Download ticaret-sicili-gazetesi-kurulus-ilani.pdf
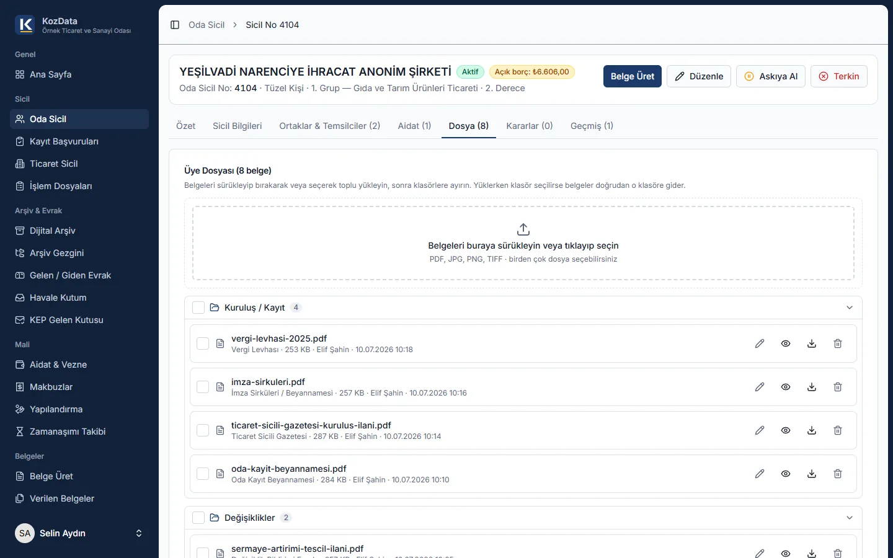 812,430
